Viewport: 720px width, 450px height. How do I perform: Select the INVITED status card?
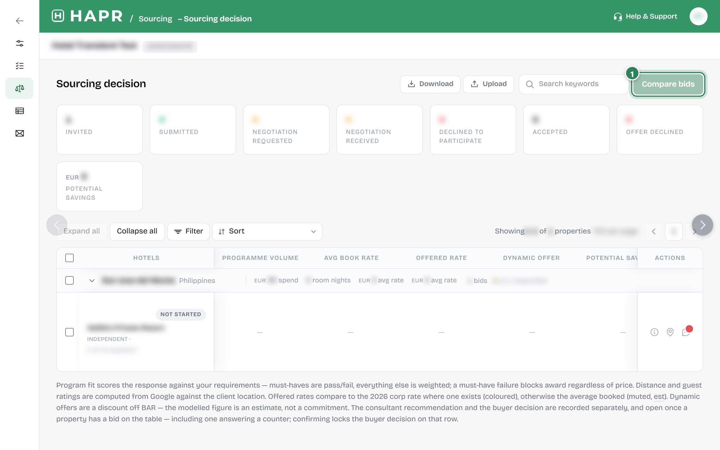tap(100, 129)
